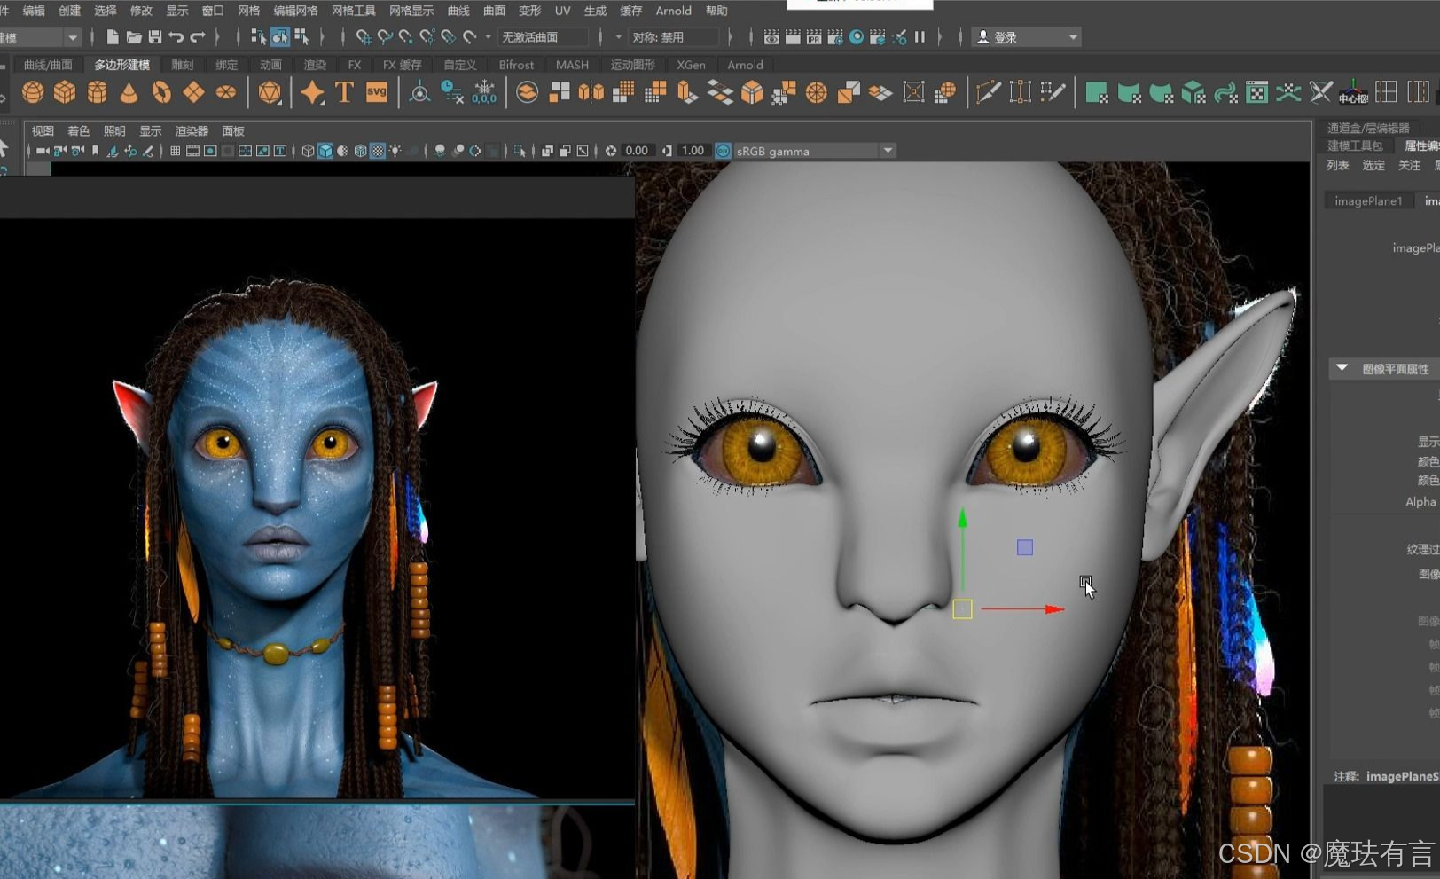Switch to the 雕刻 sculpting shelf tab

182,65
